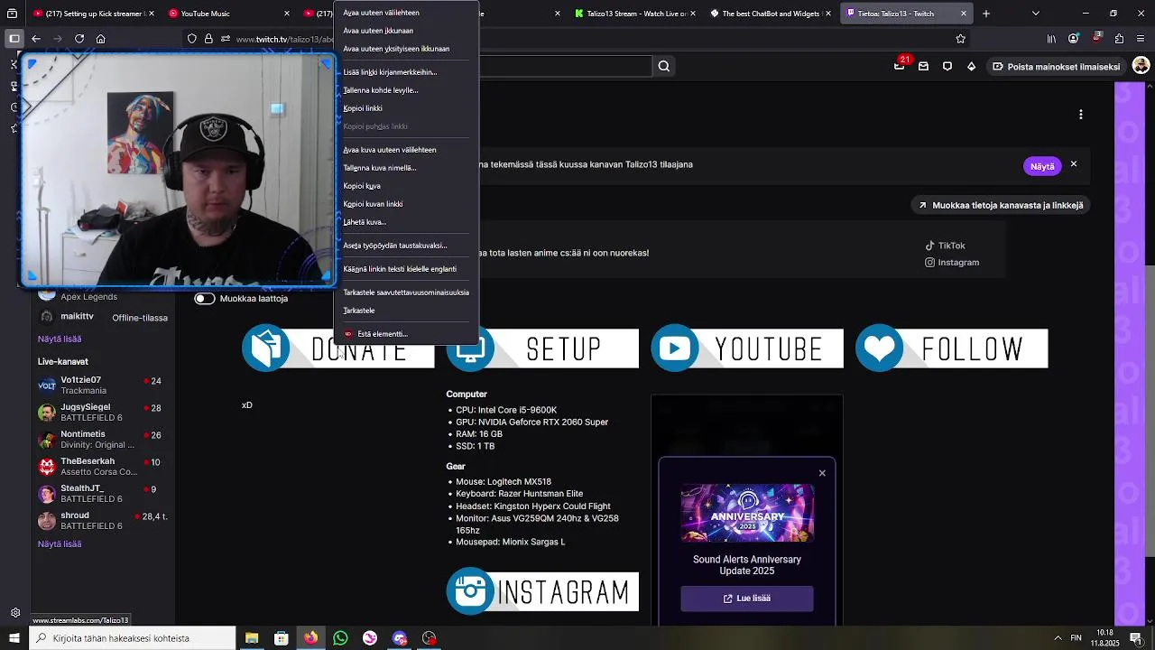Open the Windows Start button
The image size is (1155, 650).
click(14, 638)
